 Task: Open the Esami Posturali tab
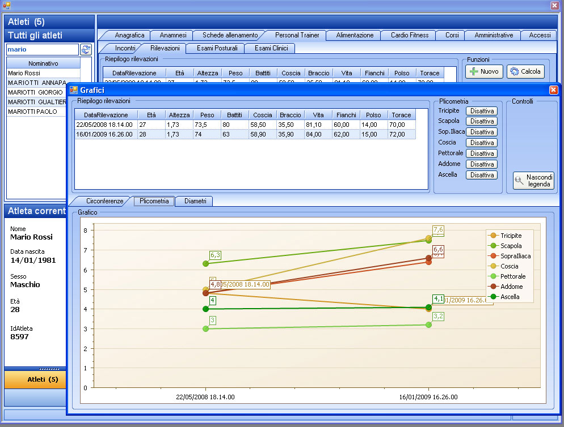click(217, 48)
